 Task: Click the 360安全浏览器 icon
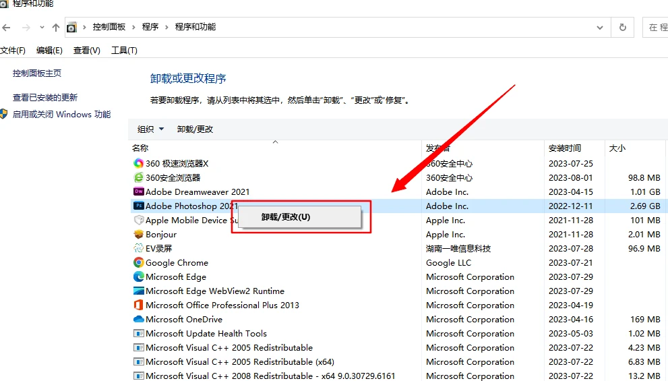pos(138,177)
